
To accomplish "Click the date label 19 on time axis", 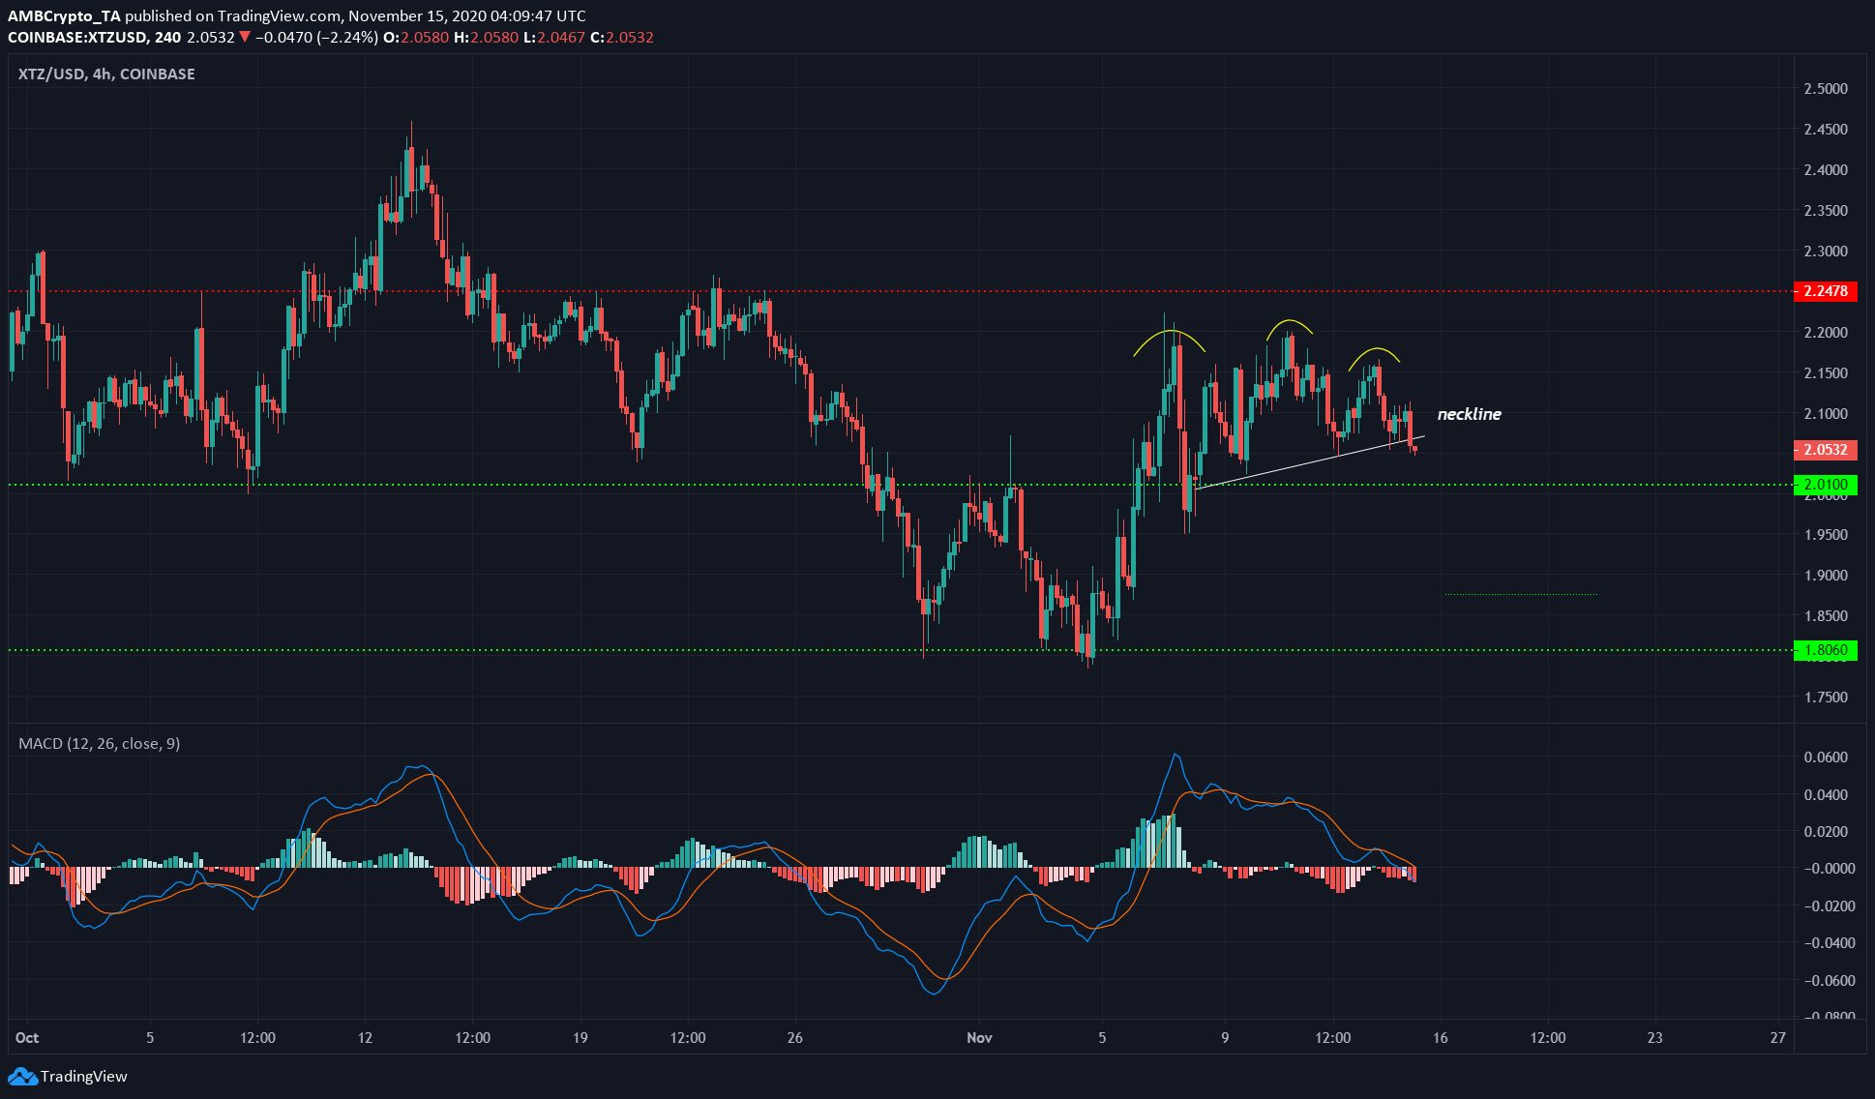I will coord(580,1038).
